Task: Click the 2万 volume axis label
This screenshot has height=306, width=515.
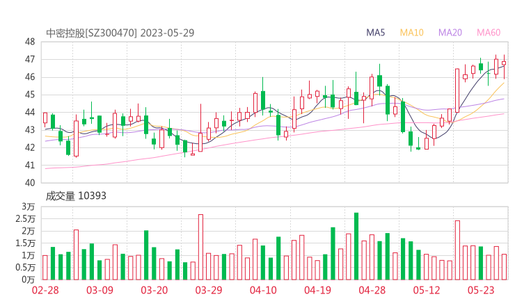Action: pyautogui.click(x=29, y=231)
